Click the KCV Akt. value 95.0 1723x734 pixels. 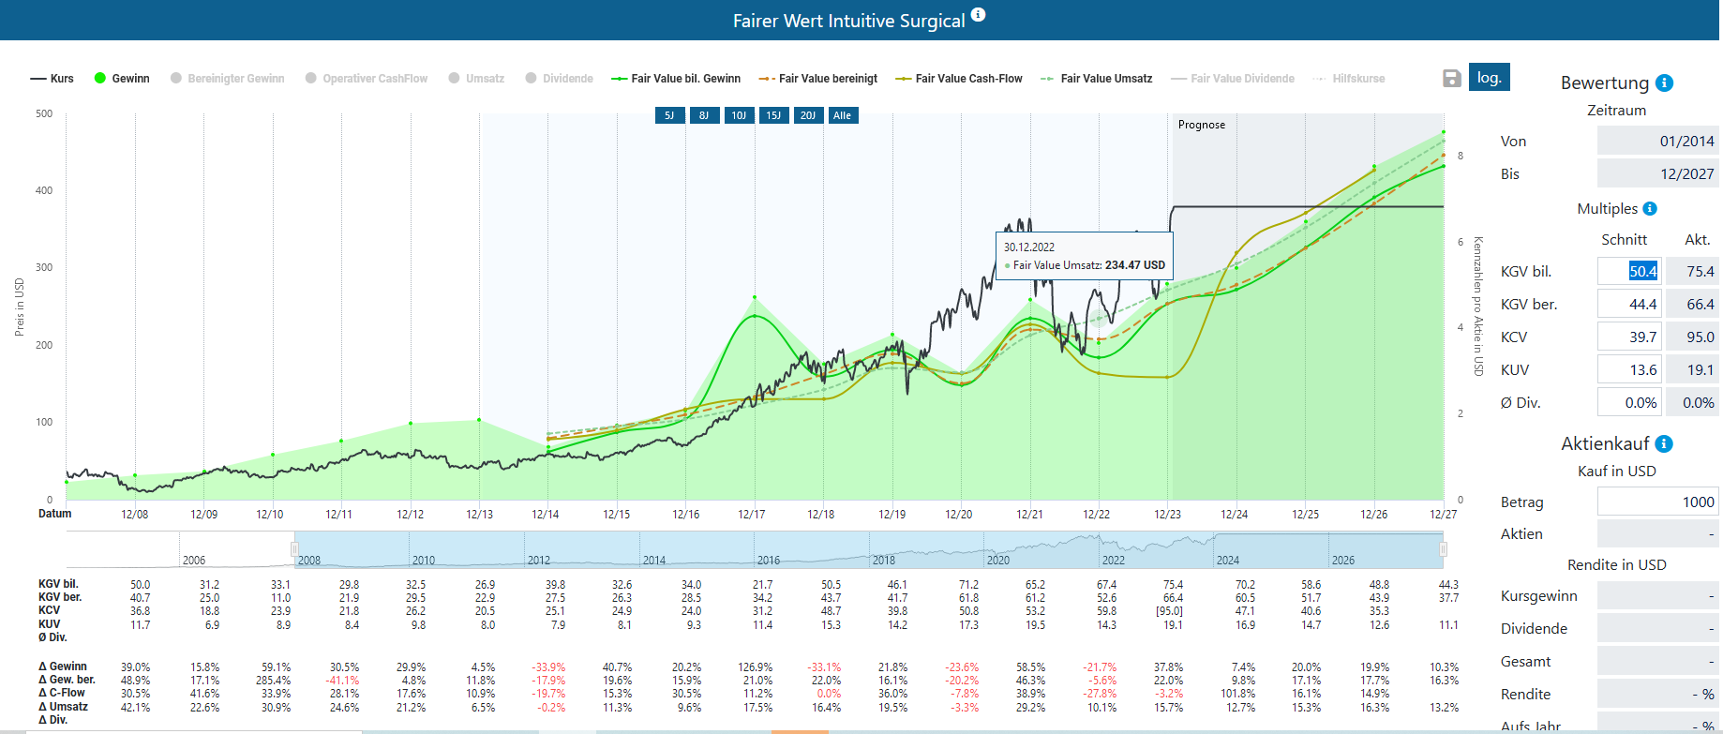(1692, 337)
